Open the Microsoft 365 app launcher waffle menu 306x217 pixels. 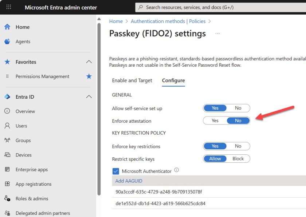pyautogui.click(x=8, y=7)
